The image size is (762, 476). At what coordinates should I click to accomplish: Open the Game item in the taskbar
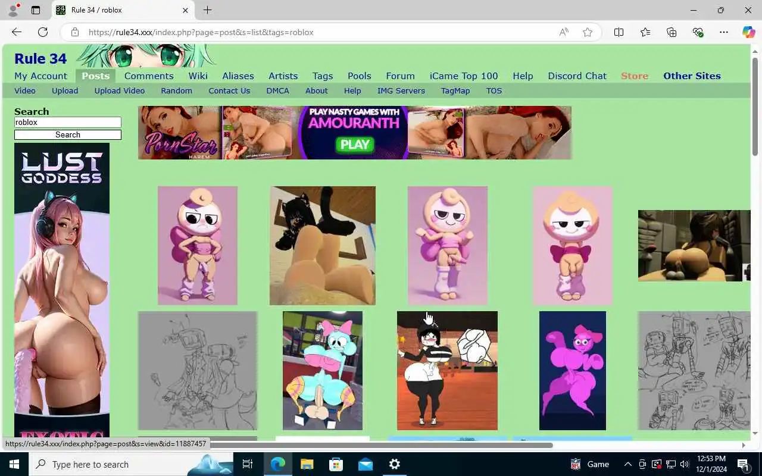click(590, 464)
